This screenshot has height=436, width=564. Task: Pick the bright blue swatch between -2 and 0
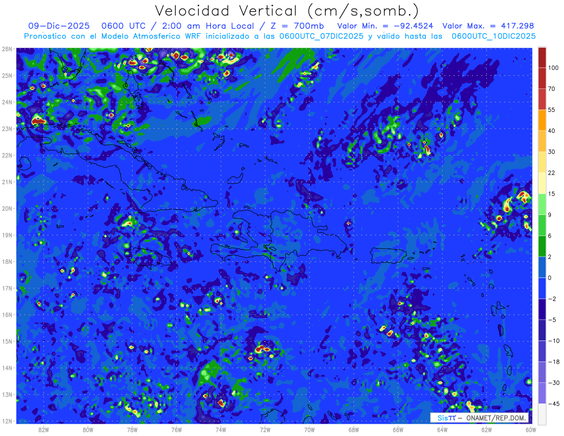pos(542,287)
